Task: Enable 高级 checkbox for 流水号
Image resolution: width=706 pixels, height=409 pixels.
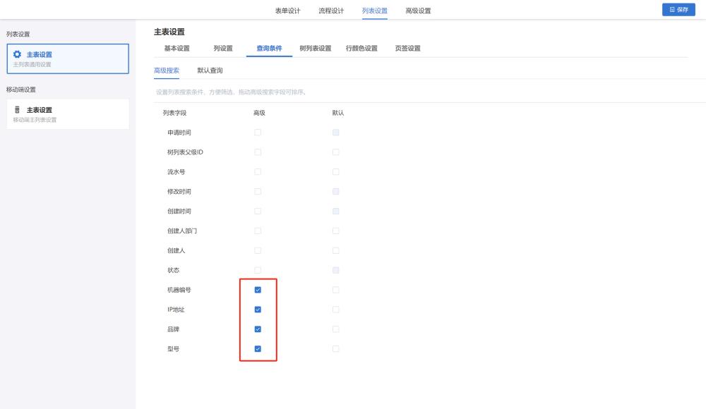Action: [258, 172]
